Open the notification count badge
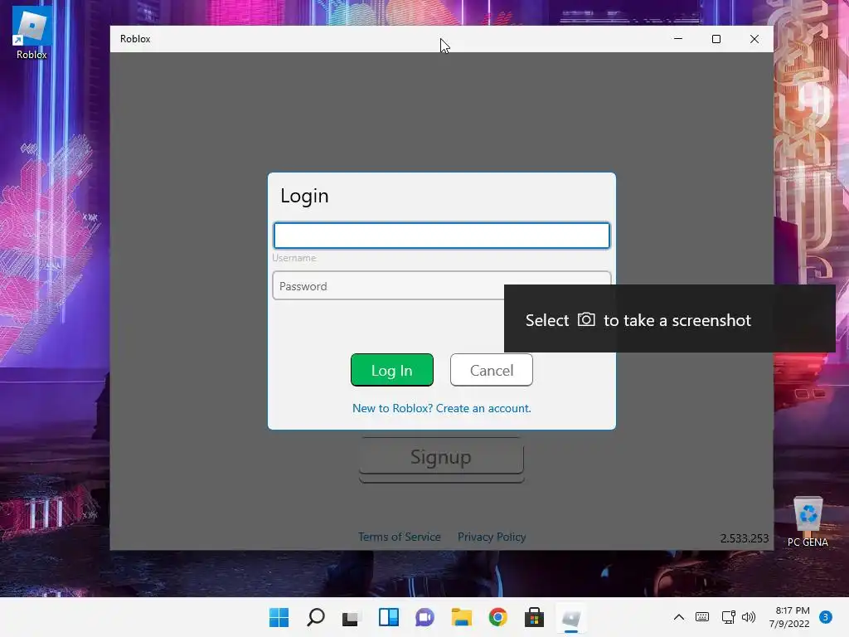Screen dimensions: 849x637 825,617
